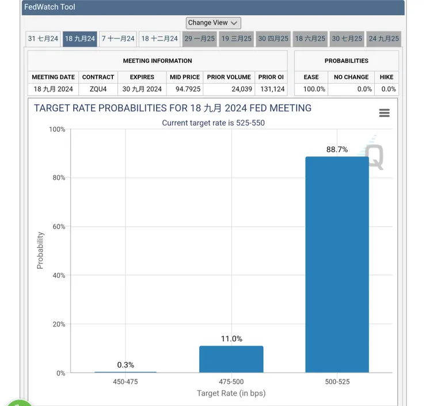Click the CONTRACT column header
The width and height of the screenshot is (426, 406).
pyautogui.click(x=98, y=77)
